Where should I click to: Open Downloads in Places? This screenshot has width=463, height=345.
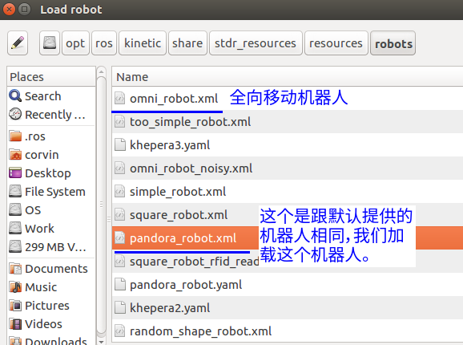coord(51,340)
